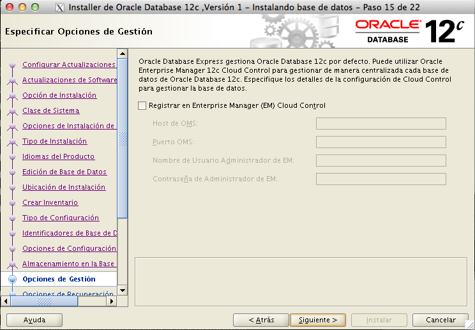Image resolution: width=475 pixels, height=330 pixels.
Task: Open the Ubicación de Instalación step
Action: 64,187
